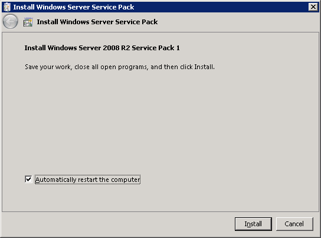Click the word 'Install' ending the instruction sentence
The width and height of the screenshot is (321, 238).
[x=204, y=67]
